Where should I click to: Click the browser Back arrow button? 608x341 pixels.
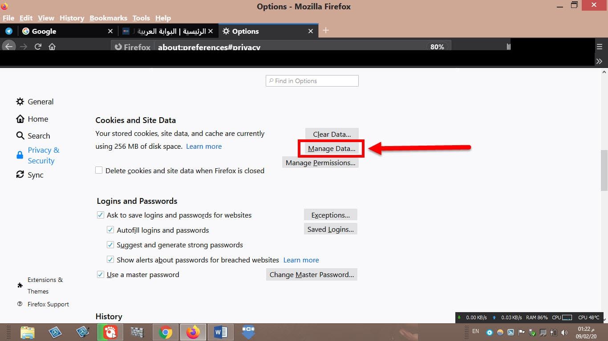tap(8, 46)
